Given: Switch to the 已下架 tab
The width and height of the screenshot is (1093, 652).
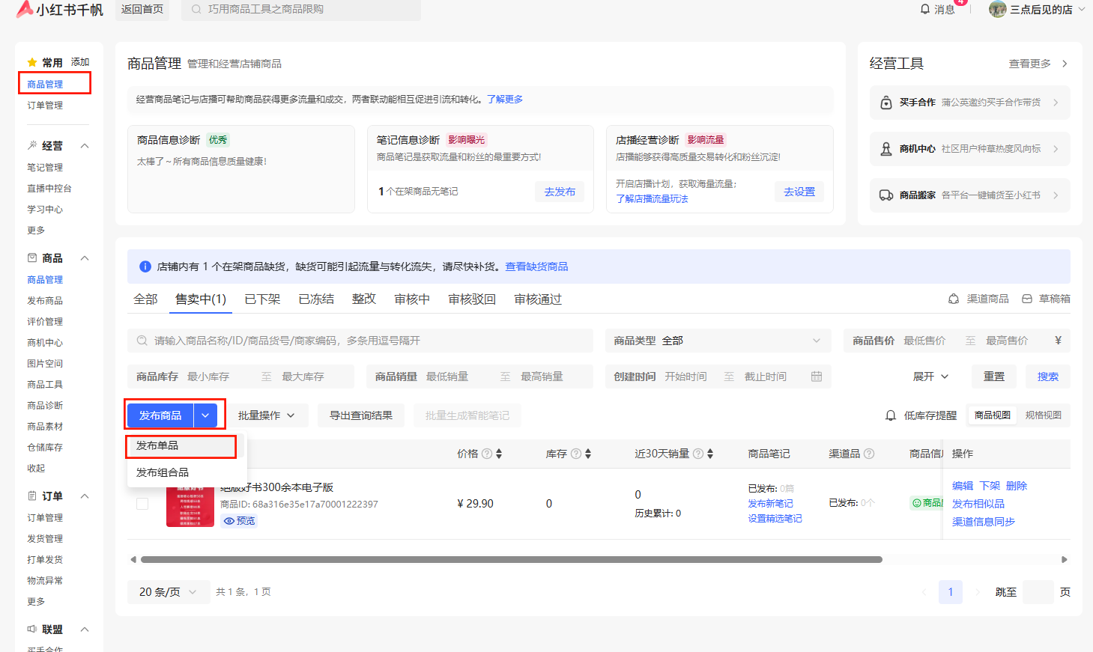Looking at the screenshot, I should pyautogui.click(x=262, y=299).
